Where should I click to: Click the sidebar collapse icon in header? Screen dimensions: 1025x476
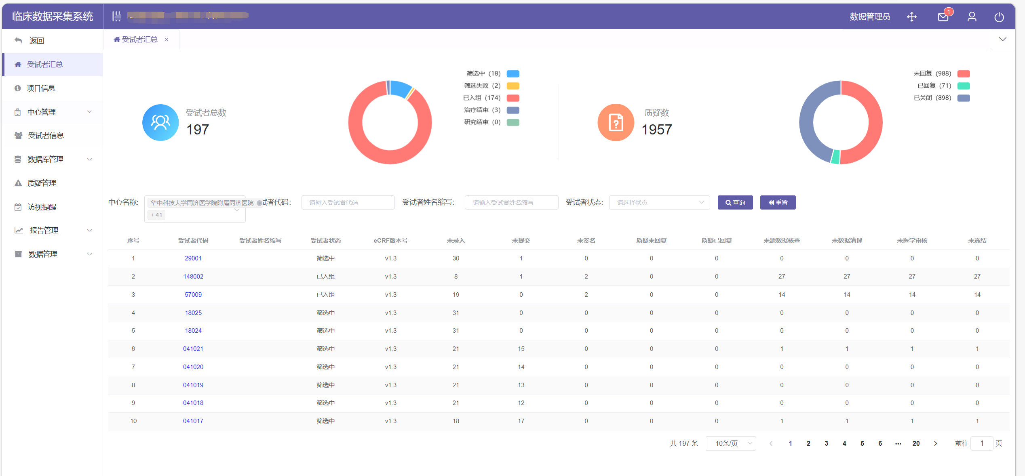click(116, 16)
